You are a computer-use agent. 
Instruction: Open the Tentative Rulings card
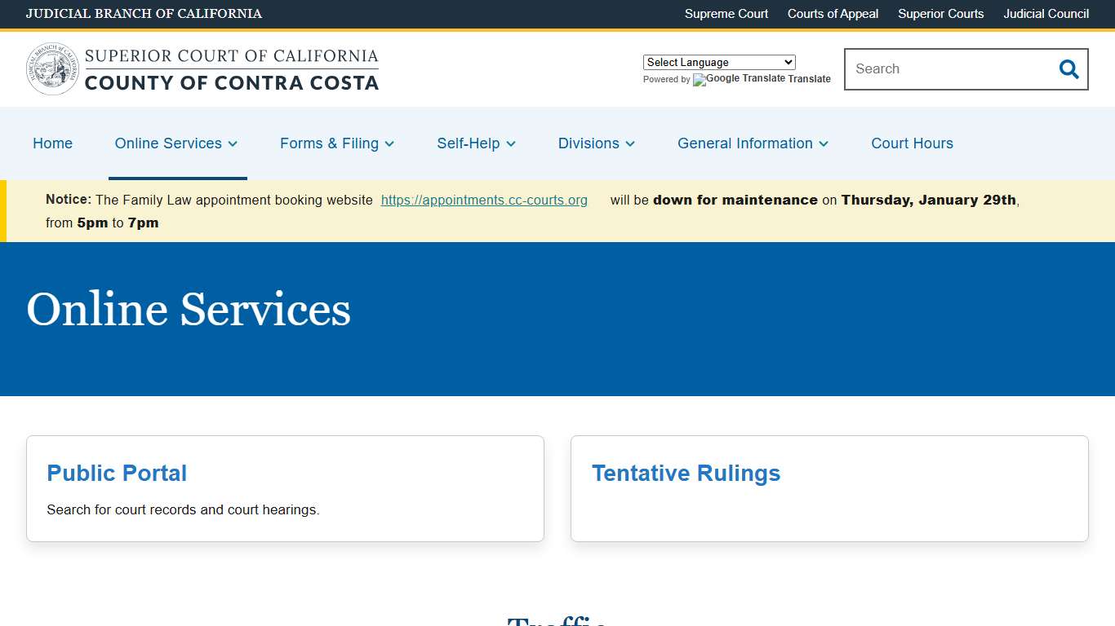(x=686, y=473)
